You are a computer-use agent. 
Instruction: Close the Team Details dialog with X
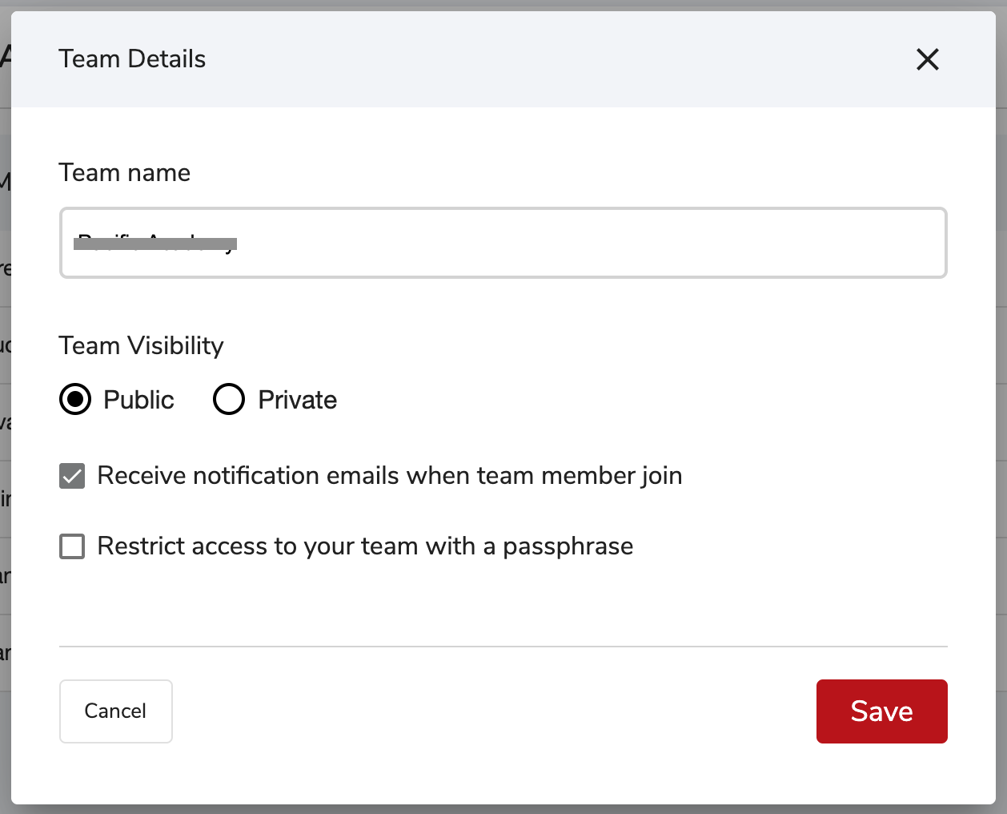[927, 59]
